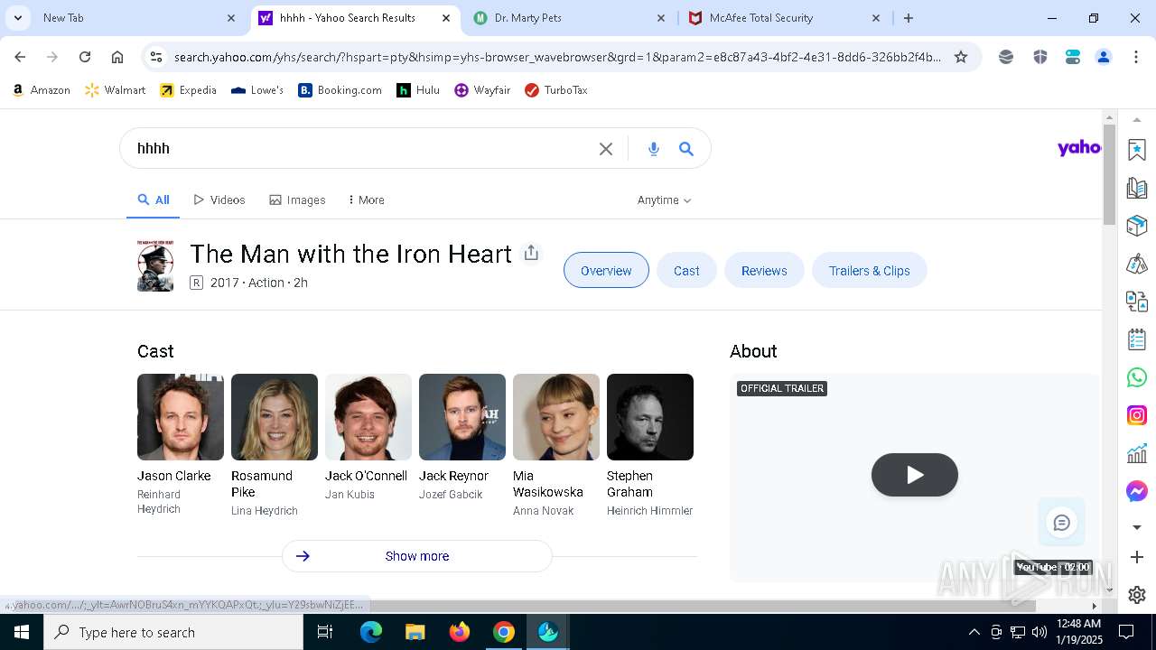1156x650 pixels.
Task: Open the sidebar package box icon
Action: (x=1137, y=226)
